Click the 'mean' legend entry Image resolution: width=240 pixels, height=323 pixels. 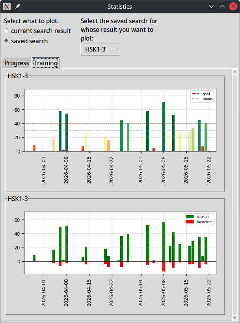[x=202, y=99]
